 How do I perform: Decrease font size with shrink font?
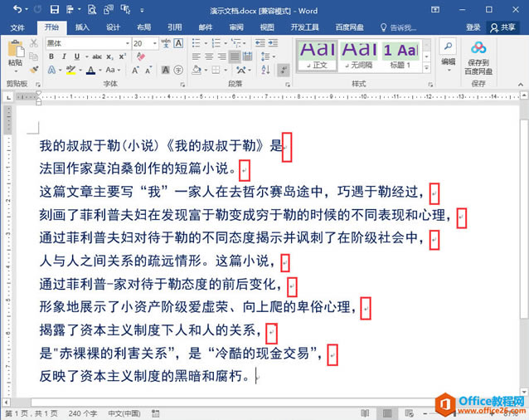tap(148, 70)
